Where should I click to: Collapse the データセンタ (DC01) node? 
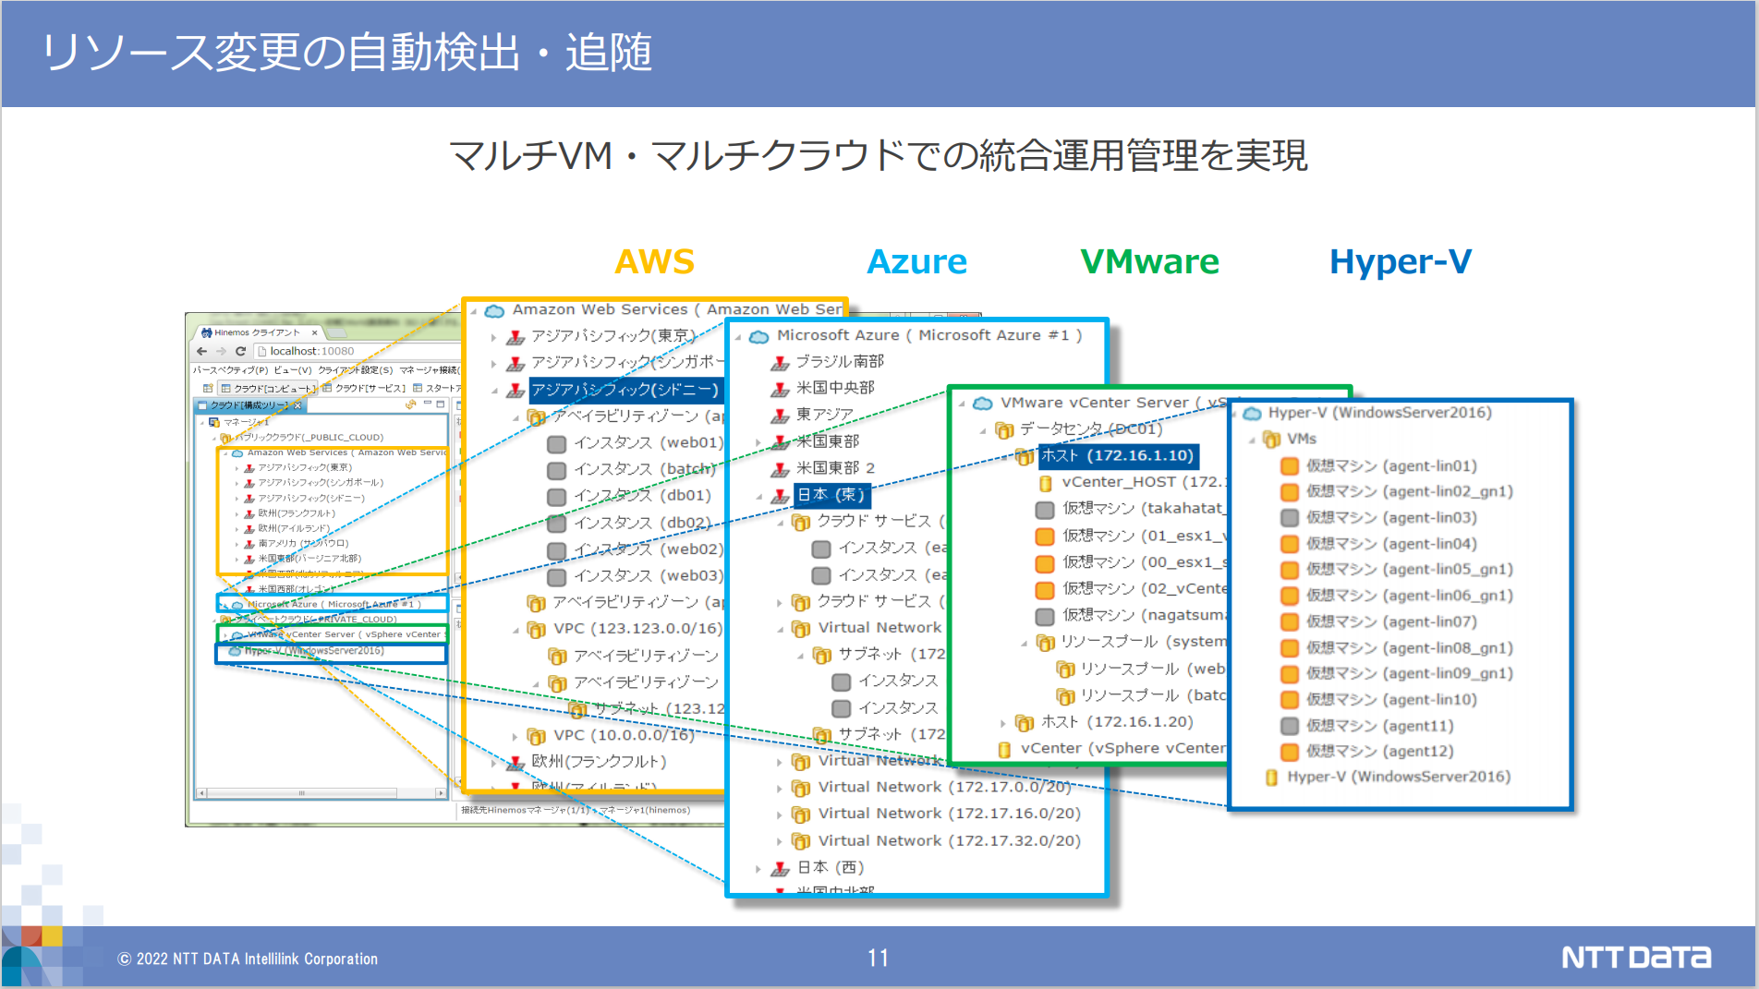pyautogui.click(x=983, y=430)
